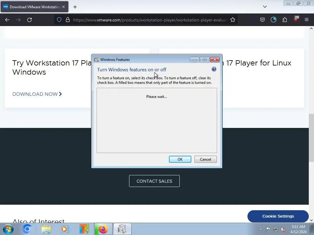Open the shielded installer taskbar icon
The width and height of the screenshot is (314, 235).
(84, 229)
